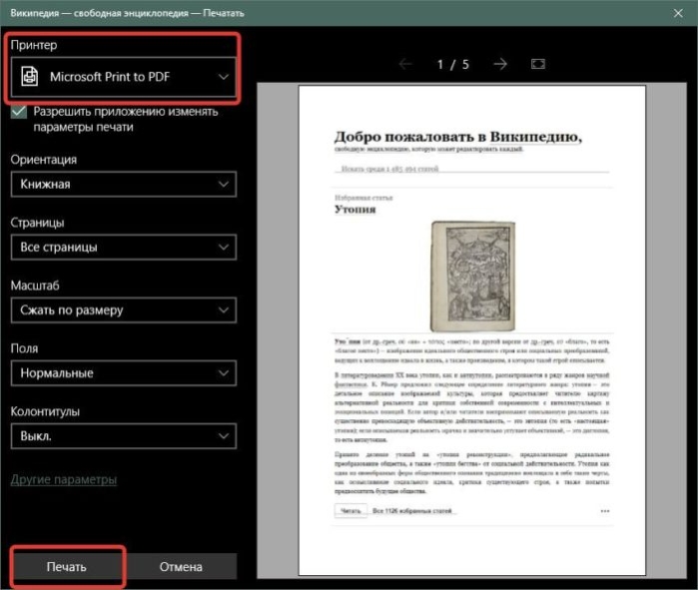Click the printer icon beside Microsoft Print to PDF

coord(29,76)
